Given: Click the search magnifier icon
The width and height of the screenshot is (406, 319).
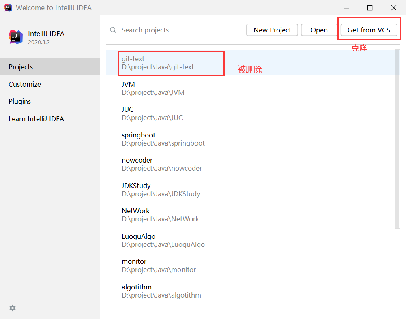Looking at the screenshot, I should click(x=113, y=30).
